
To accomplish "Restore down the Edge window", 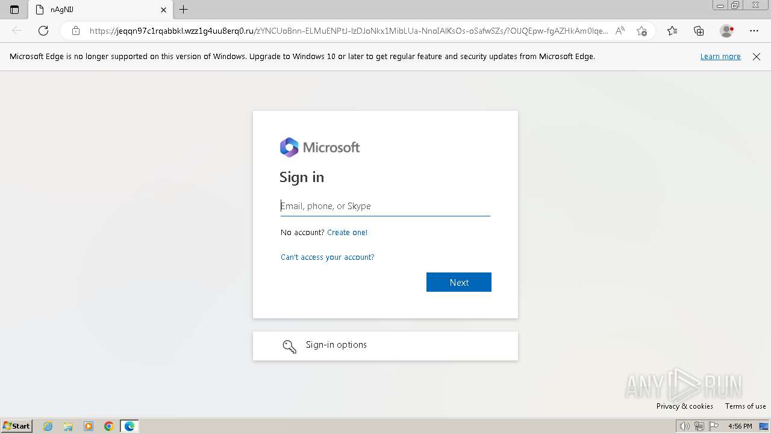I will coord(735,5).
